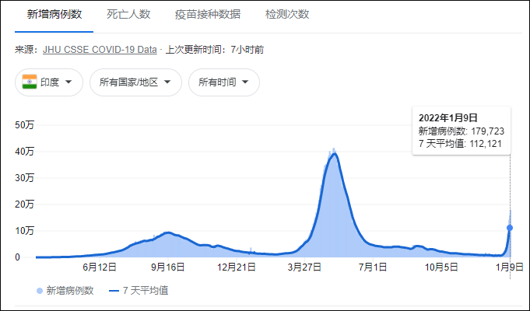Click the 3月27日 x-axis label
Viewport: 530px width, 311px height.
click(x=304, y=267)
